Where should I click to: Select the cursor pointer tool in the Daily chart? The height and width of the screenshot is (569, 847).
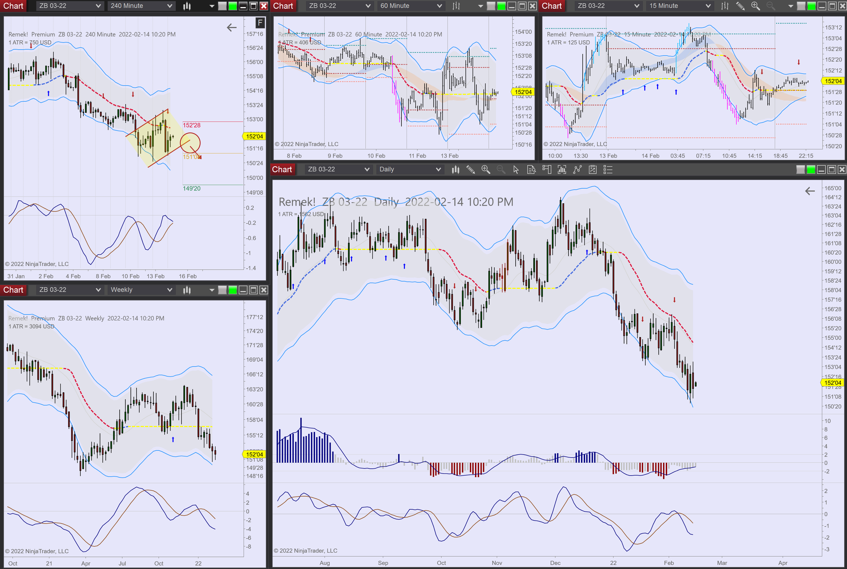pos(516,169)
